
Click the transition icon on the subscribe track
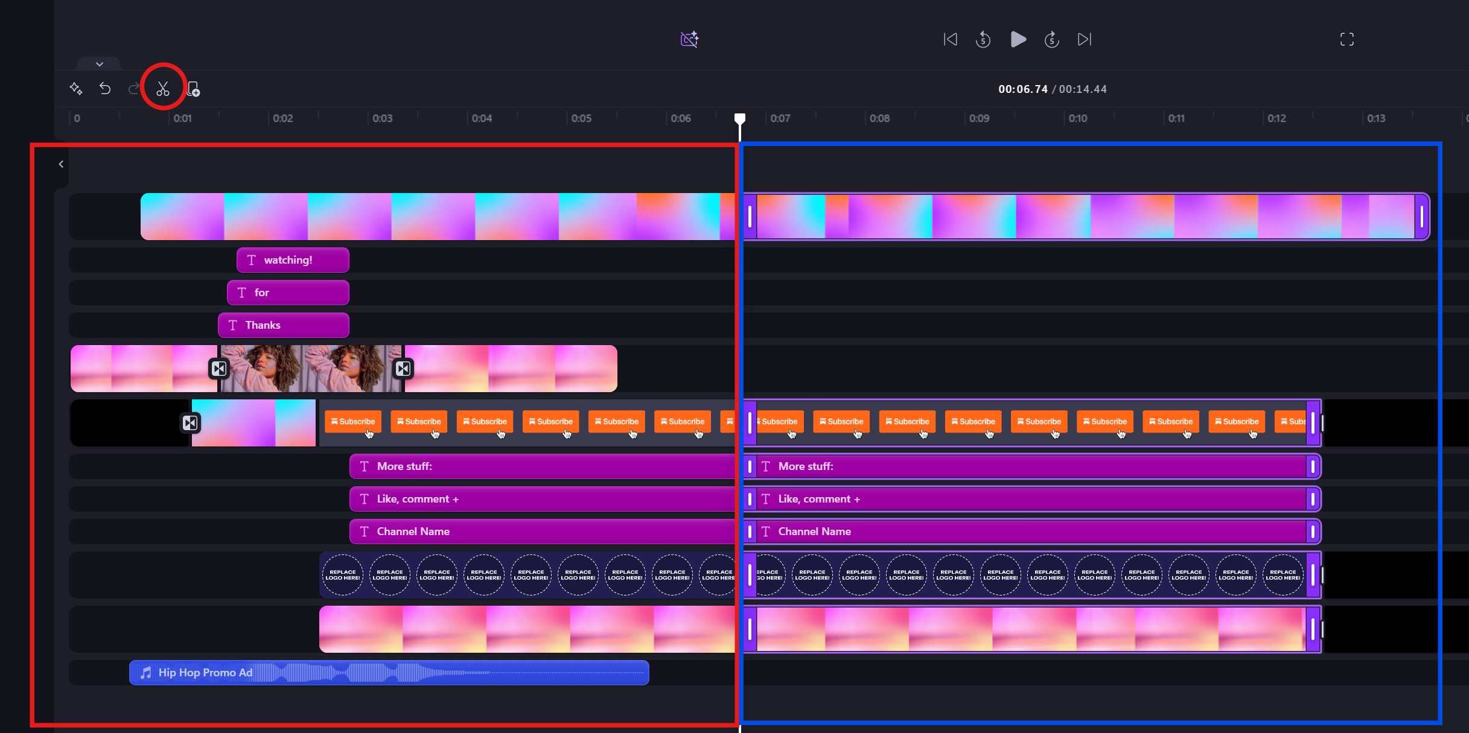point(190,423)
